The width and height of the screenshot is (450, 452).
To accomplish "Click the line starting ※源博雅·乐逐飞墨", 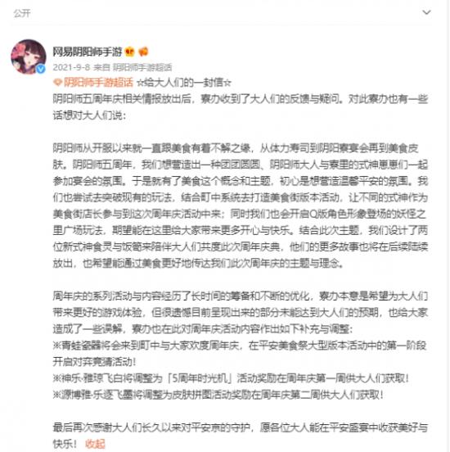I will 218,395.
